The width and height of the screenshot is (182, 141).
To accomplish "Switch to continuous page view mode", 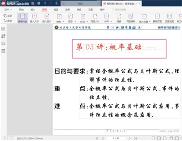I will pos(159,138).
